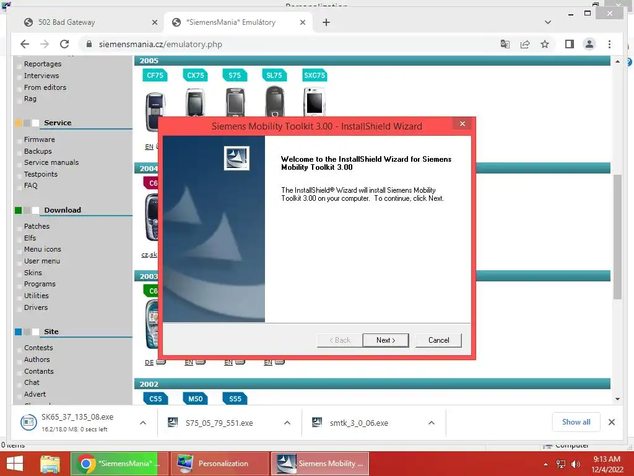Open Skins sidebar link
The height and width of the screenshot is (476, 634).
click(x=33, y=273)
